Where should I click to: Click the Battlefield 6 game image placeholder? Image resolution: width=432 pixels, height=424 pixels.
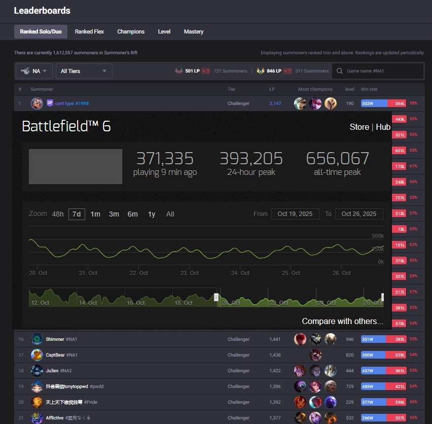[76, 167]
